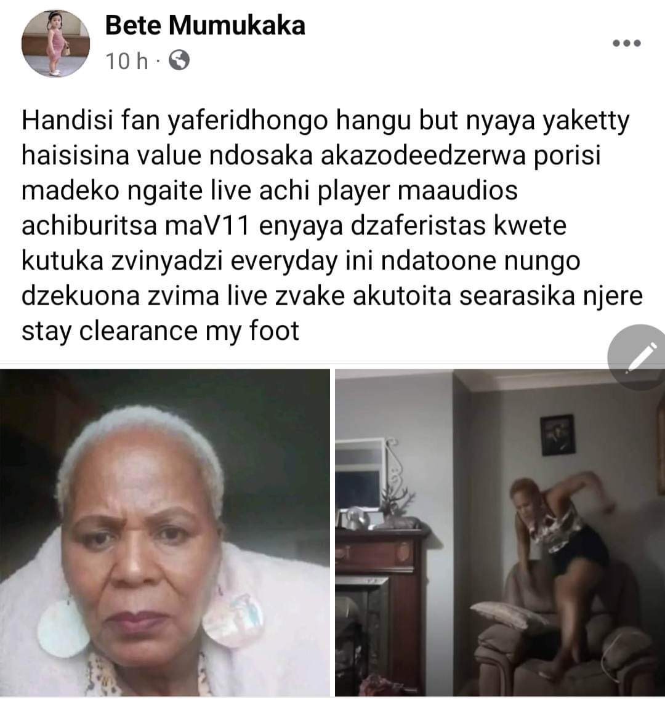Tap the large round white earring in left photo
Viewport: 665px width, 719px height.
coord(63,629)
